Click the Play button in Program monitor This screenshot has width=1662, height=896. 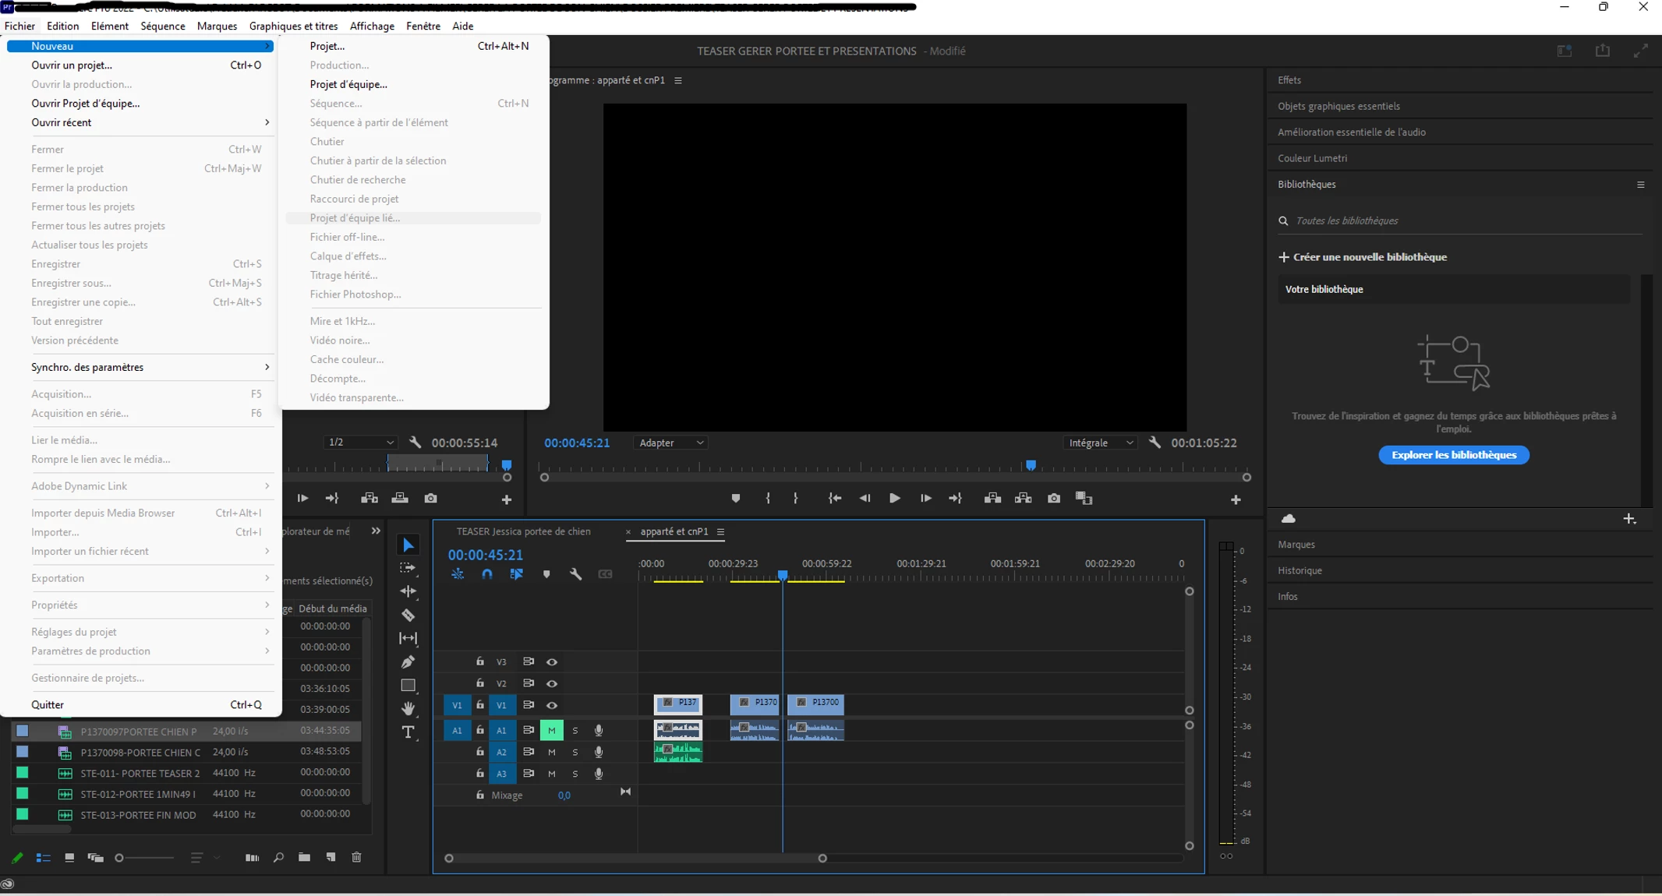click(895, 499)
